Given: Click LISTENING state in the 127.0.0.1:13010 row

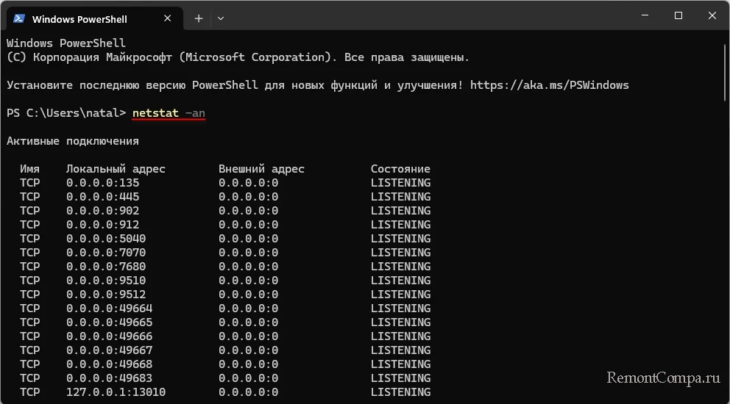Looking at the screenshot, I should [x=400, y=392].
